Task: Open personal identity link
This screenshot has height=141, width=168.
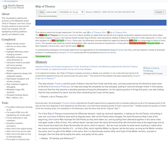Action: (109, 52)
